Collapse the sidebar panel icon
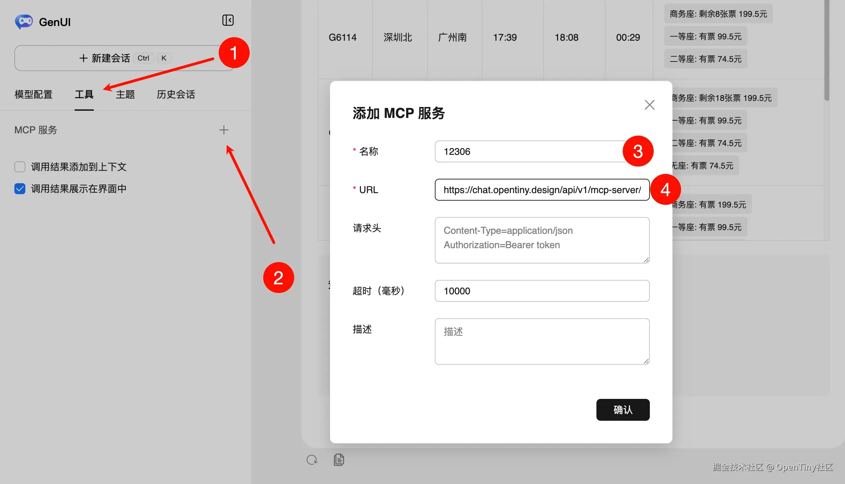The width and height of the screenshot is (845, 484). tap(228, 21)
